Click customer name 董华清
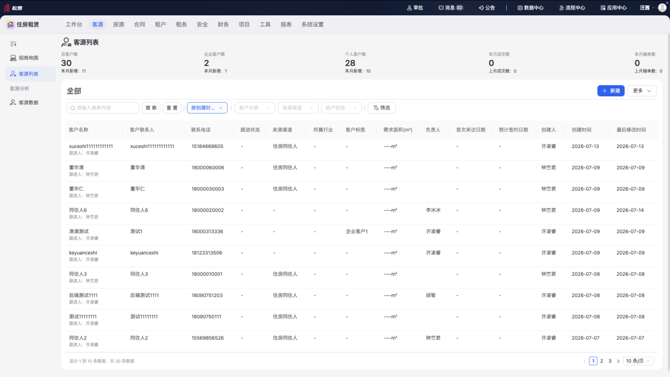Screen dimensions: 670x377 coord(76,167)
